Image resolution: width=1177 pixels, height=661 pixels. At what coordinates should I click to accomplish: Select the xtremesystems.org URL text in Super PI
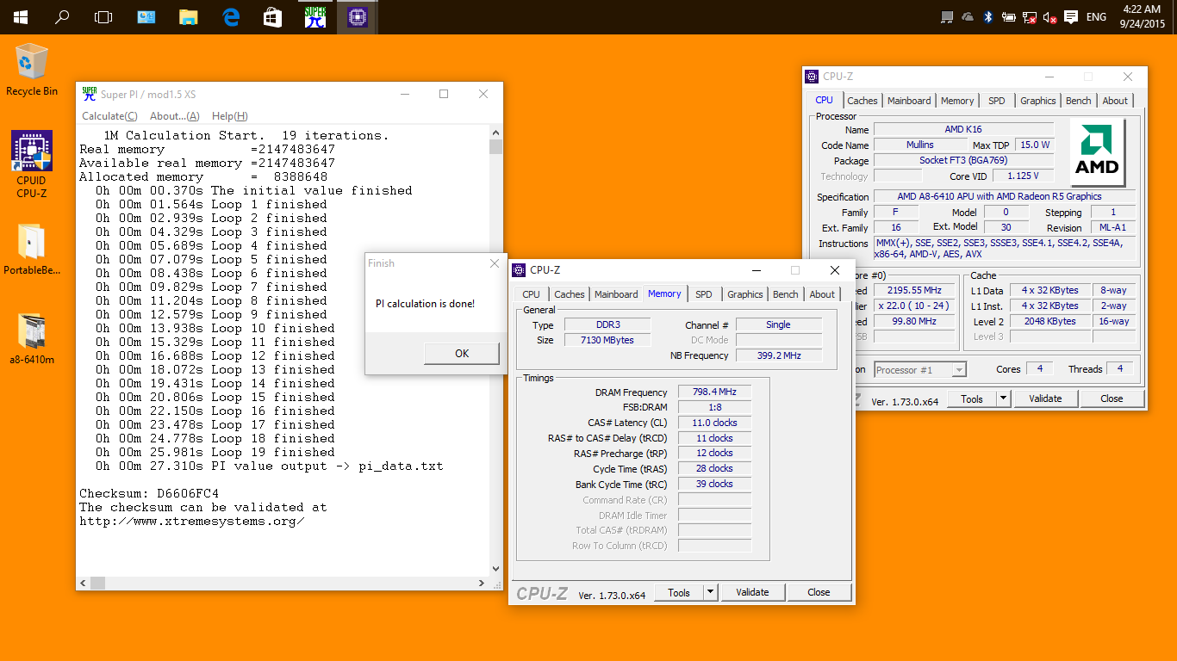[x=191, y=521]
